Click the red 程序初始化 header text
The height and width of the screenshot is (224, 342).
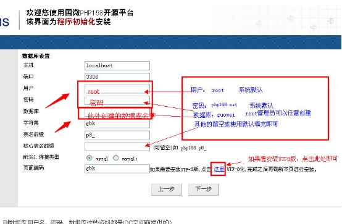click(76, 22)
